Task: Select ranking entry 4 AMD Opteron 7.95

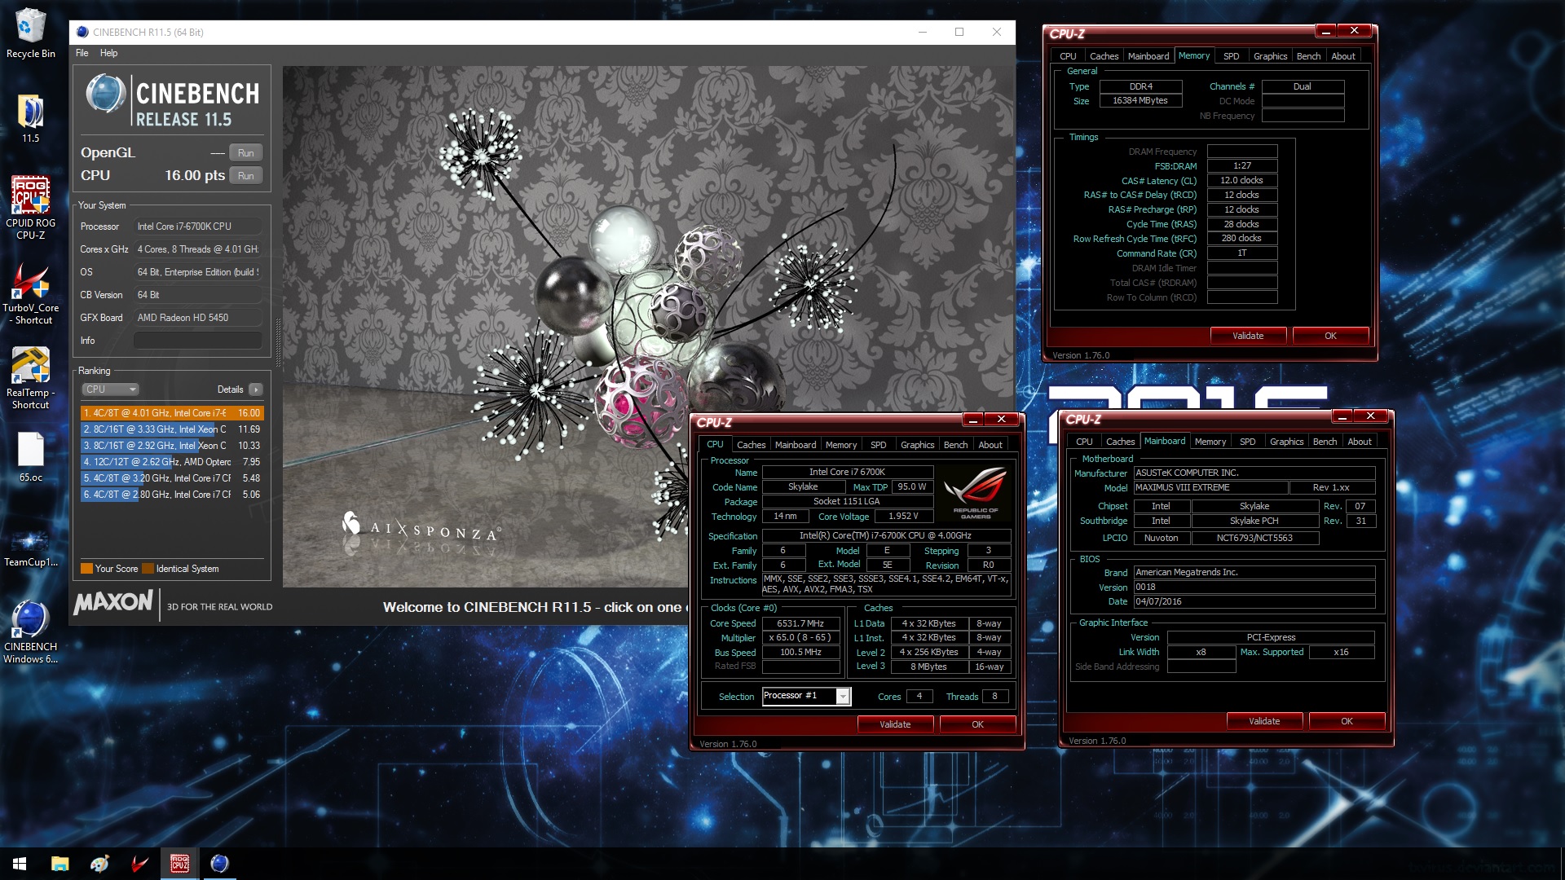Action: coord(172,462)
